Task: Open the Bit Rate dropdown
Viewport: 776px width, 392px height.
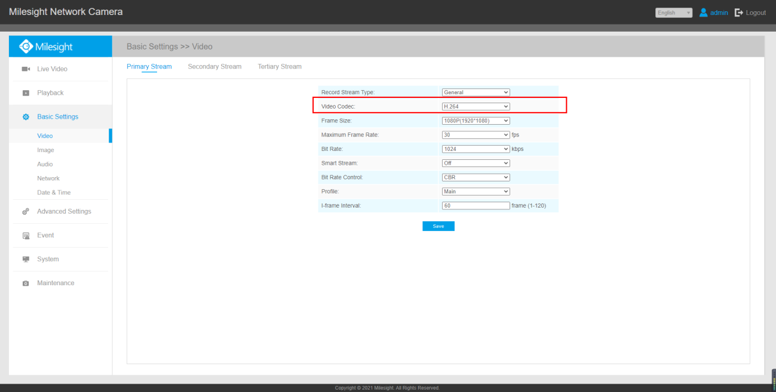Action: click(476, 149)
